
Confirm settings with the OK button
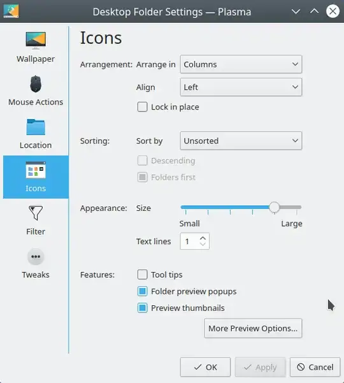[205, 367]
